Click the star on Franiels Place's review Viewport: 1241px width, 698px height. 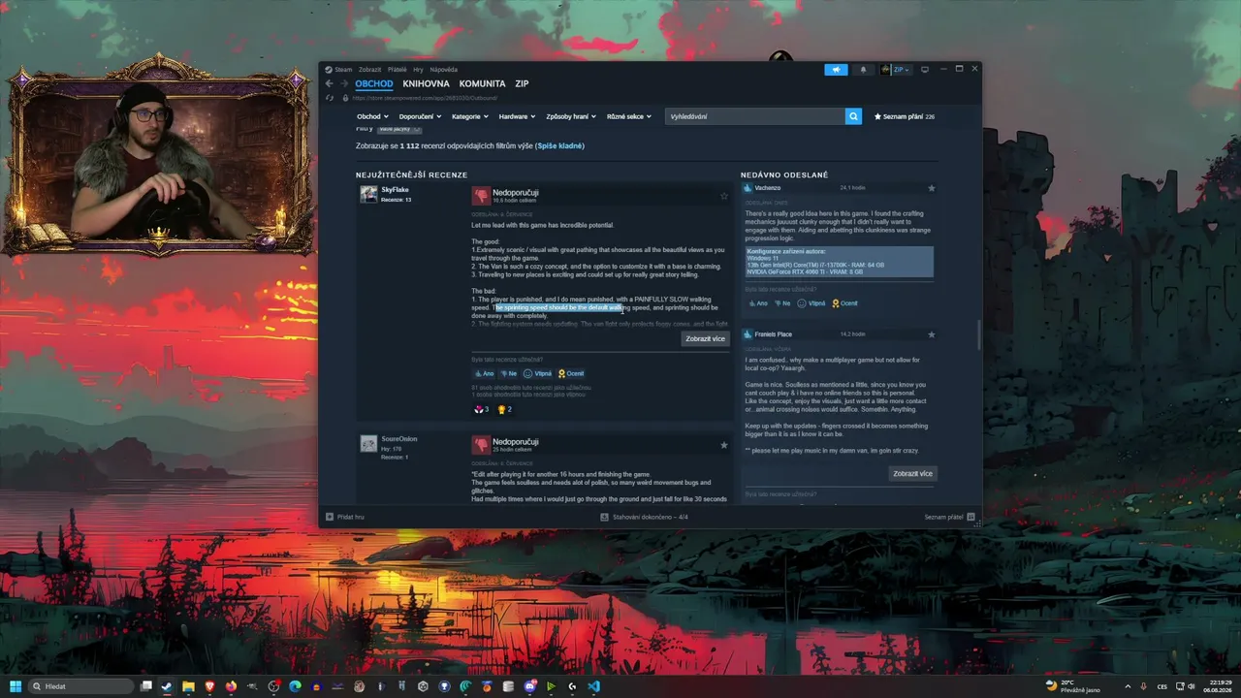(932, 334)
